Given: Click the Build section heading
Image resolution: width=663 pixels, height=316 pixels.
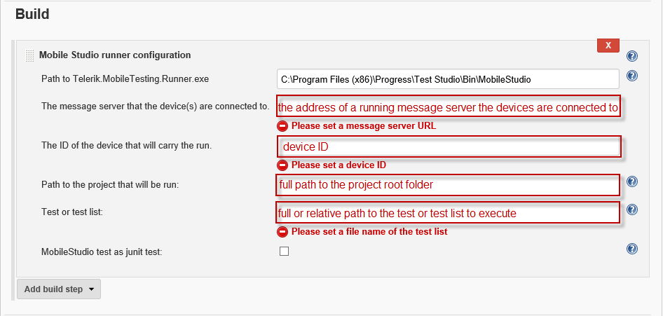Looking at the screenshot, I should [x=32, y=14].
